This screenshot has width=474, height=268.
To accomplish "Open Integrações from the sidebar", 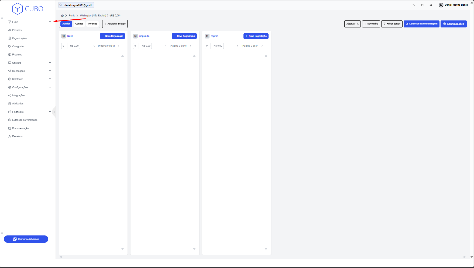I will [x=18, y=96].
